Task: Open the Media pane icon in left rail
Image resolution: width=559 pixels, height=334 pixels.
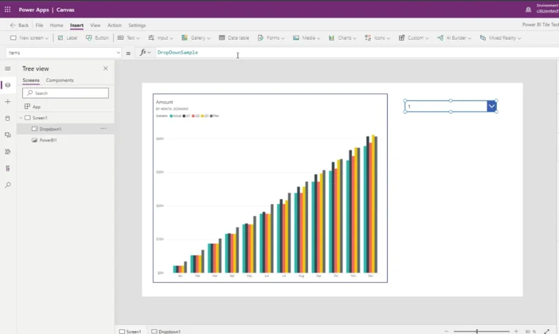Action: (8, 135)
